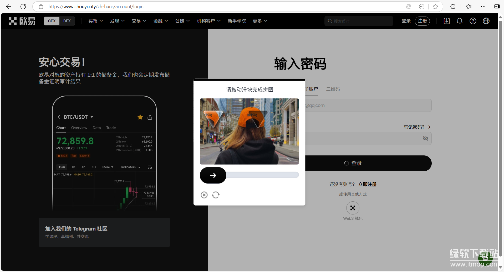The height and width of the screenshot is (272, 504).
Task: Go back with the browser back arrow
Action: coord(9,7)
